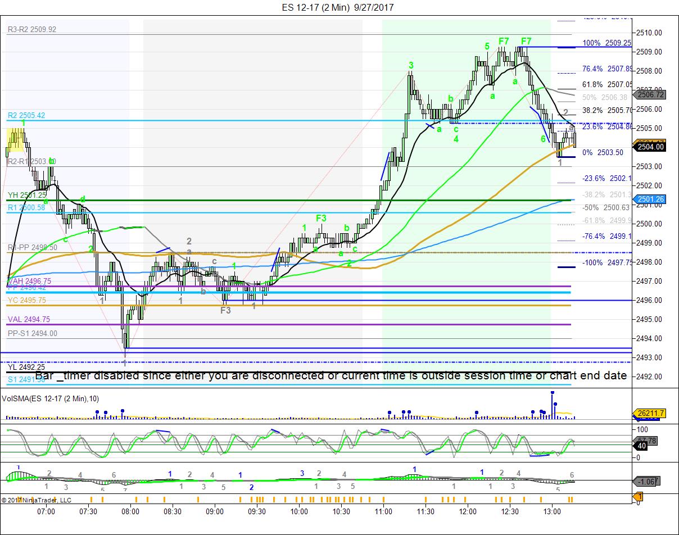Select the R1-PP 2498.50 label
The image size is (679, 535).
coord(32,247)
